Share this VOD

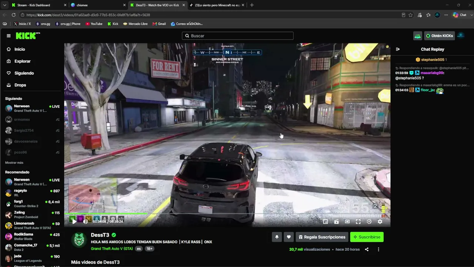(x=367, y=249)
